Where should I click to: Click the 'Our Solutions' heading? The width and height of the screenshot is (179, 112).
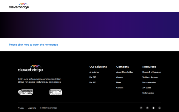[98, 67]
